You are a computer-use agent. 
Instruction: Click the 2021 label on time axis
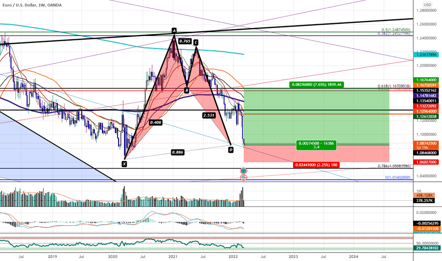173,256
